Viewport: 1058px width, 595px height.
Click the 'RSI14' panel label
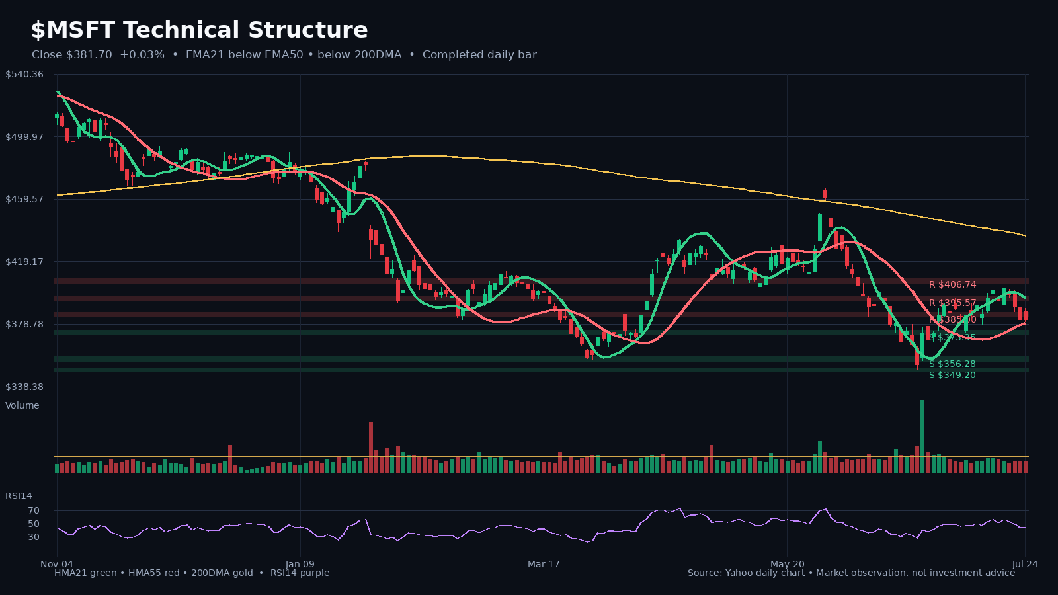pyautogui.click(x=19, y=496)
